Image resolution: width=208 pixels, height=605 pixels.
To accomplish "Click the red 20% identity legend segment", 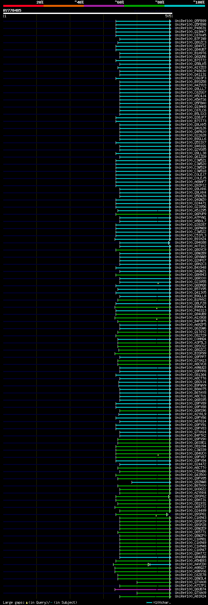I will click(x=23, y=6).
